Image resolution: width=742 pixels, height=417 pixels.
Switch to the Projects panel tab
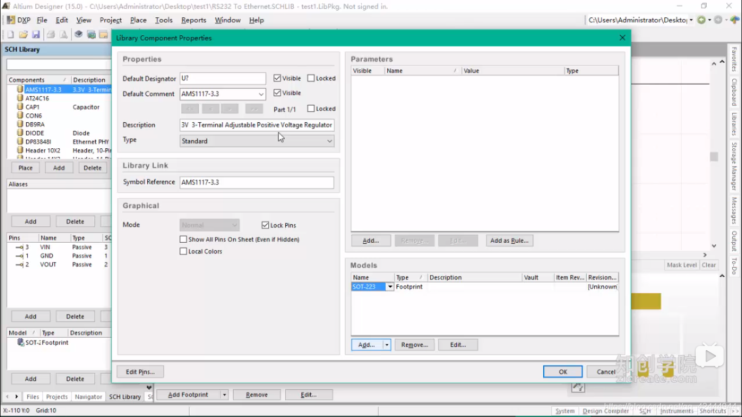57,397
